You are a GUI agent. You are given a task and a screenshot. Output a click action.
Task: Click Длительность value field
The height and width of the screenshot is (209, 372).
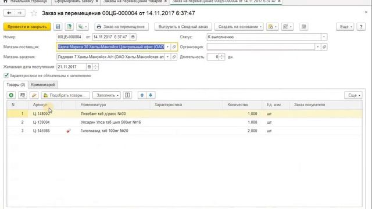click(213, 57)
